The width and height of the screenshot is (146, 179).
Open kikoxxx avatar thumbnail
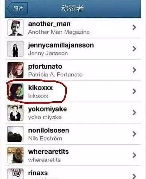click(16, 92)
